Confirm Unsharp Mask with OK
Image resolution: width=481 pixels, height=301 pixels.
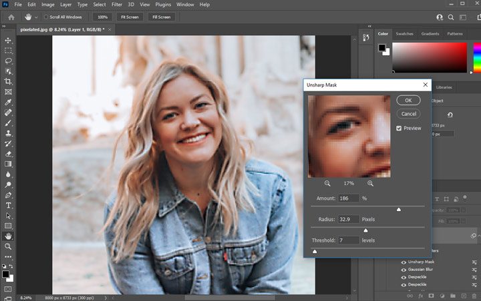tap(408, 100)
